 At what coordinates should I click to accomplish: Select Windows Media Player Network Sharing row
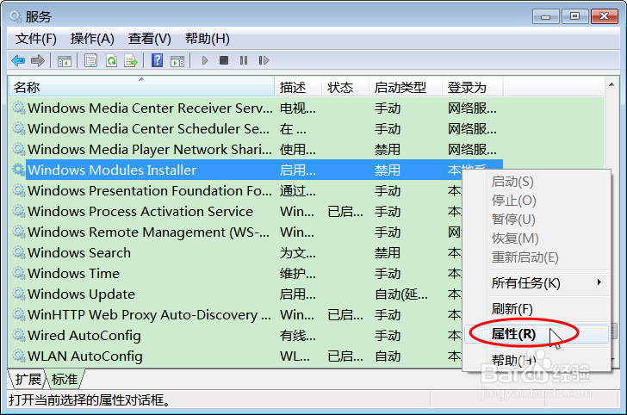pyautogui.click(x=256, y=149)
